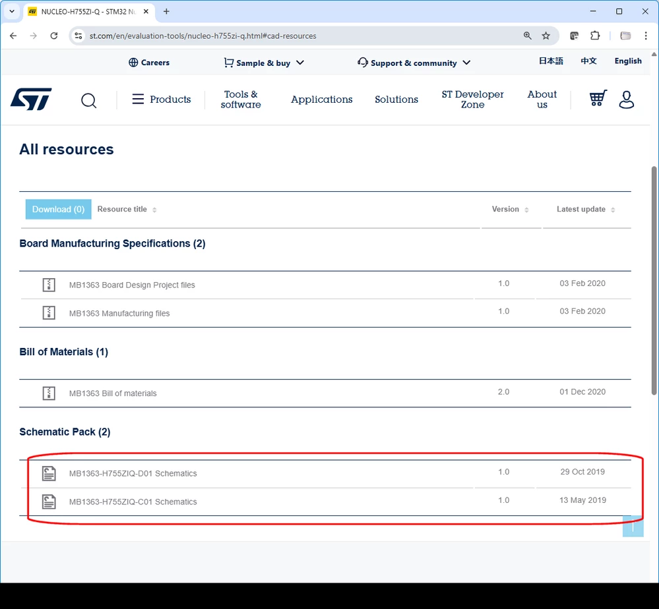Open the Extensions puzzle icon
This screenshot has height=609, width=659.
[595, 36]
